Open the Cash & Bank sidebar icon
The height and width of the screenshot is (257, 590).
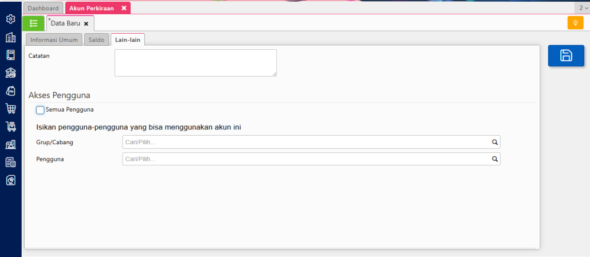coord(10,73)
